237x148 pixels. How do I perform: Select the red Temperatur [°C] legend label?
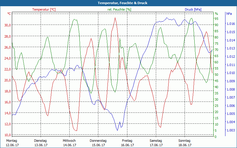coord(44,9)
